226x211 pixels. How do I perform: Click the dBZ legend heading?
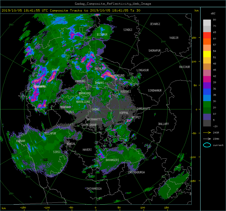click(x=213, y=13)
